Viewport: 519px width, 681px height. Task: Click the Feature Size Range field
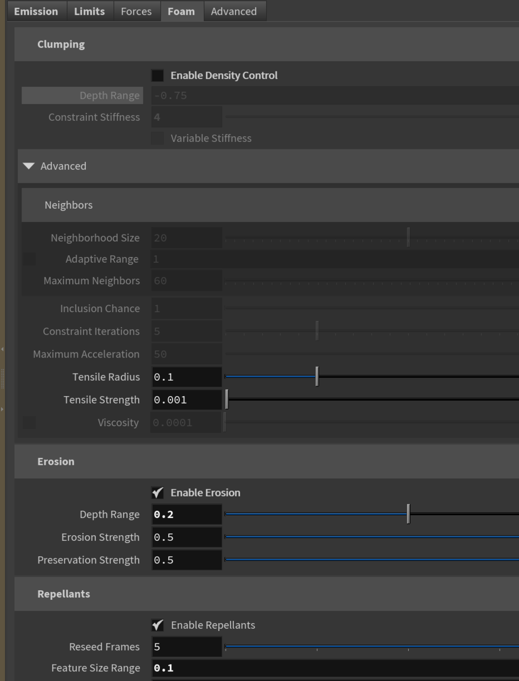pos(335,669)
